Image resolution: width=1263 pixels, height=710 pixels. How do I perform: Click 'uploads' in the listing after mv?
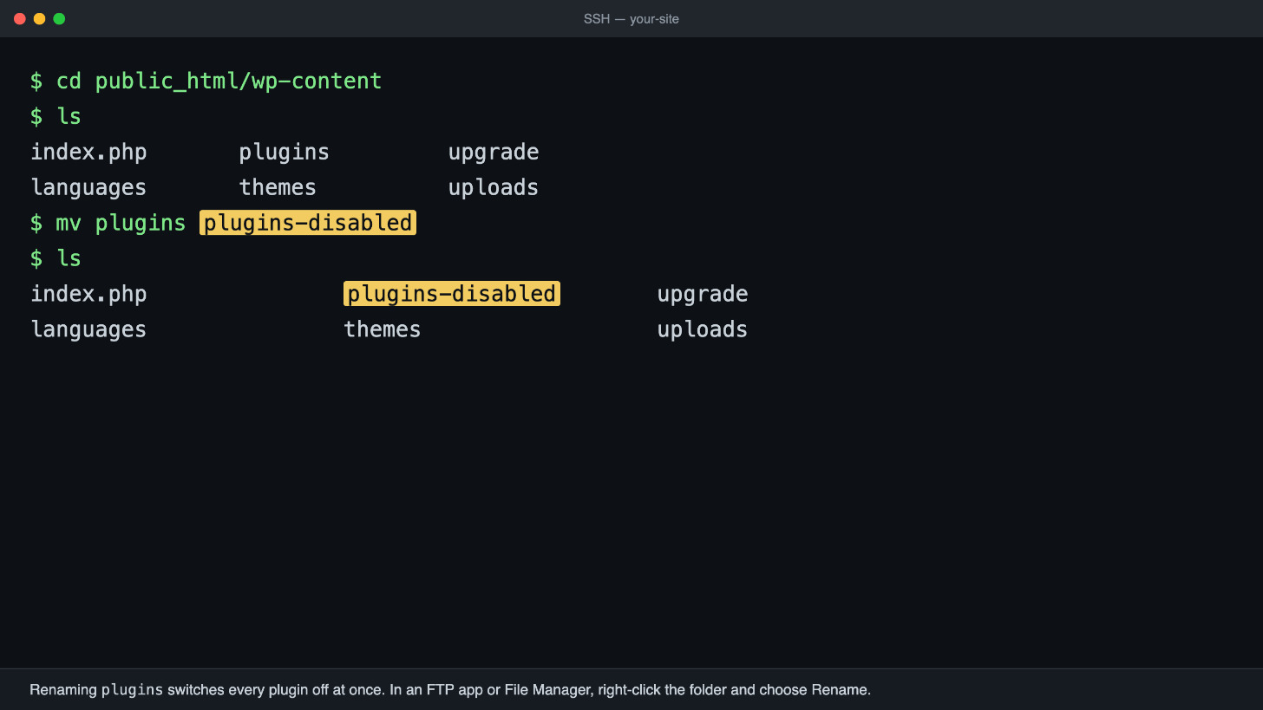pos(703,329)
